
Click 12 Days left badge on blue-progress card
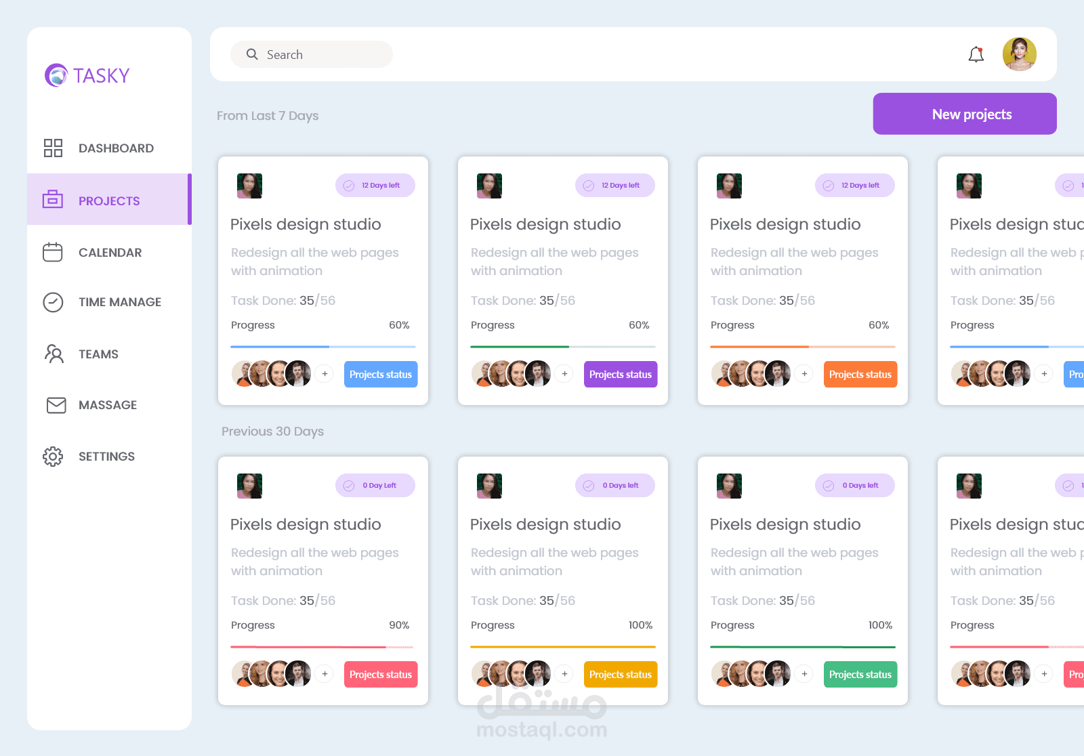click(375, 186)
